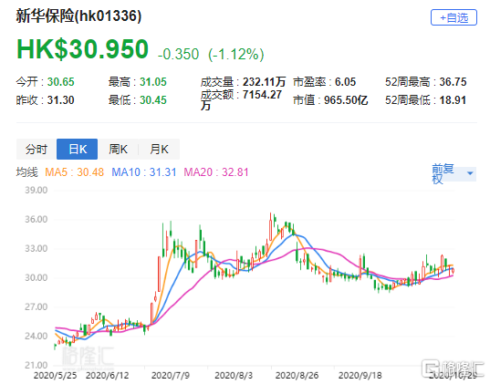This screenshot has width=490, height=384.
Task: Click the MA20 : 32.81 indicator label
Action: pyautogui.click(x=216, y=172)
